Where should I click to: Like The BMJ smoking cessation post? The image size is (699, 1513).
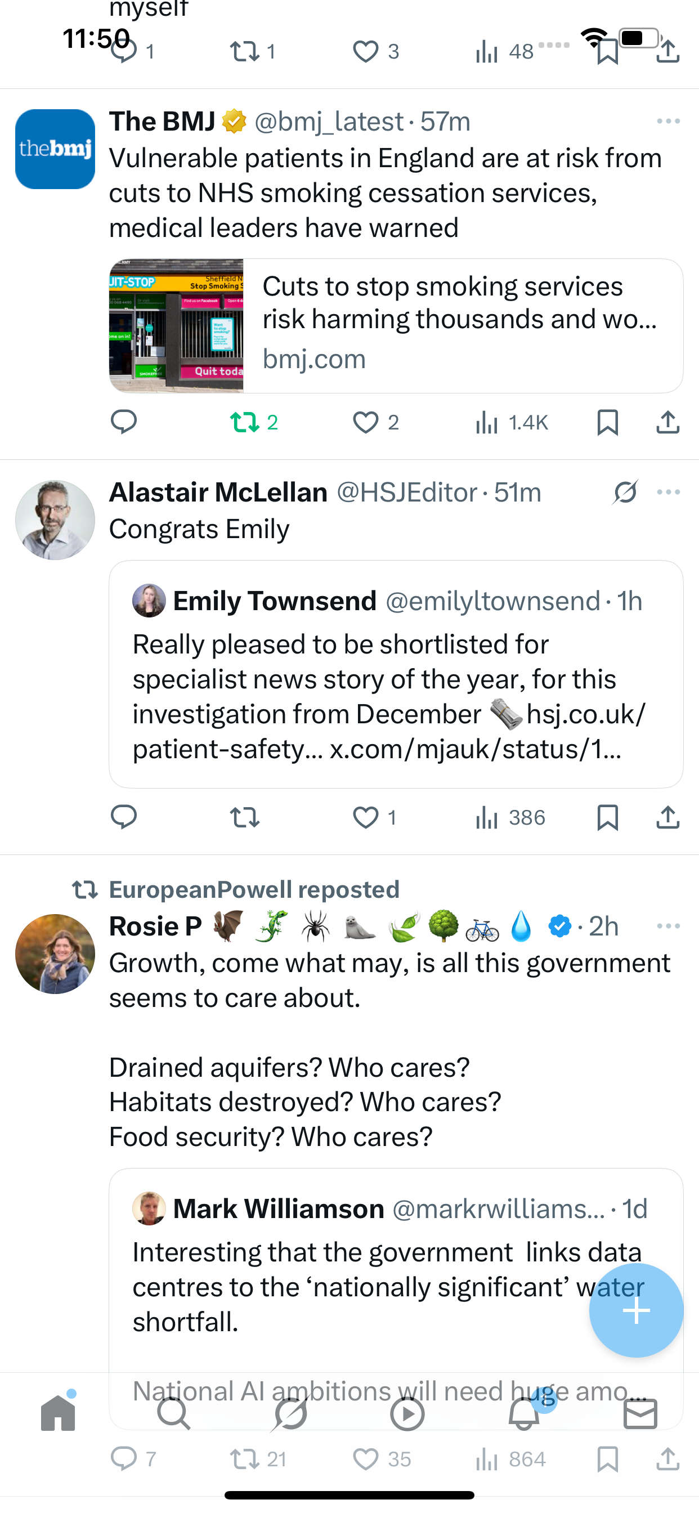365,422
